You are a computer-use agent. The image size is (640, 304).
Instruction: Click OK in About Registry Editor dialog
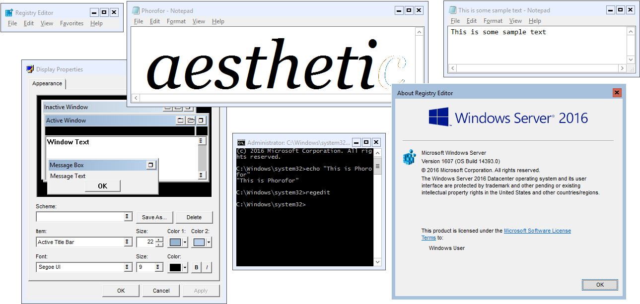(x=600, y=285)
